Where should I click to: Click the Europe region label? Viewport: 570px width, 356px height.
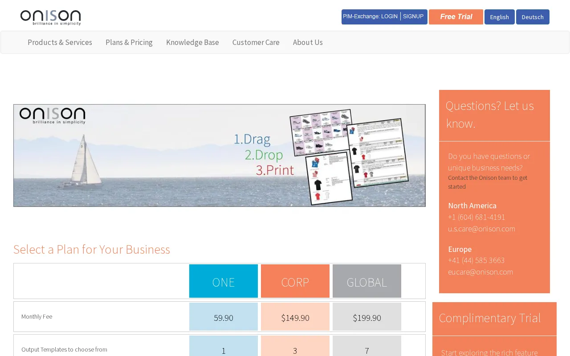tap(460, 249)
